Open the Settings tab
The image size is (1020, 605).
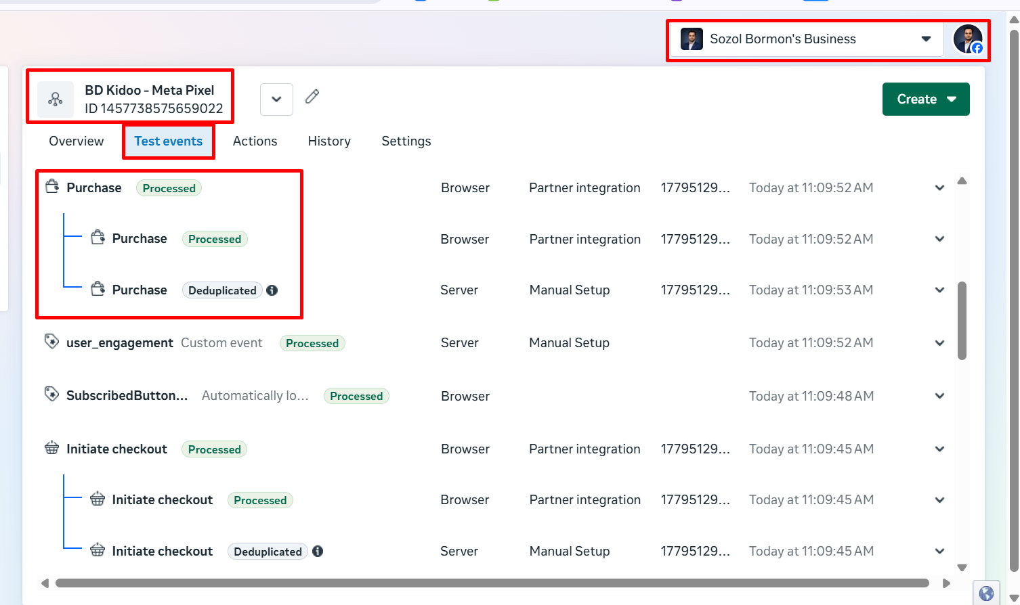(x=406, y=141)
